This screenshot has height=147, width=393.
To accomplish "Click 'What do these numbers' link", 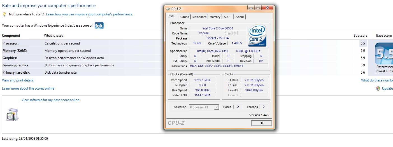I will coord(377,80).
